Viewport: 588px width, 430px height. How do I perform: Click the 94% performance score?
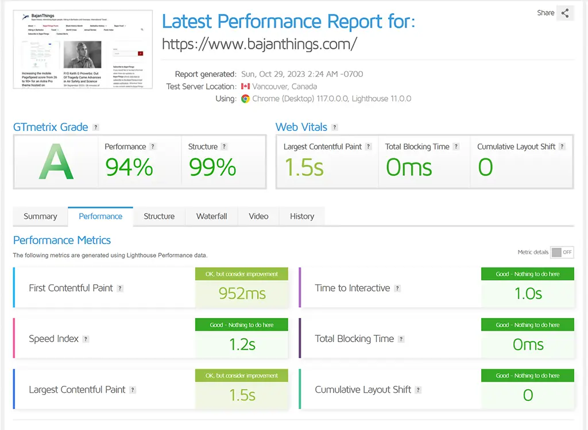click(129, 167)
